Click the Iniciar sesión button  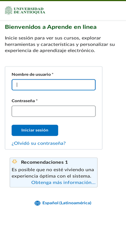35,130
